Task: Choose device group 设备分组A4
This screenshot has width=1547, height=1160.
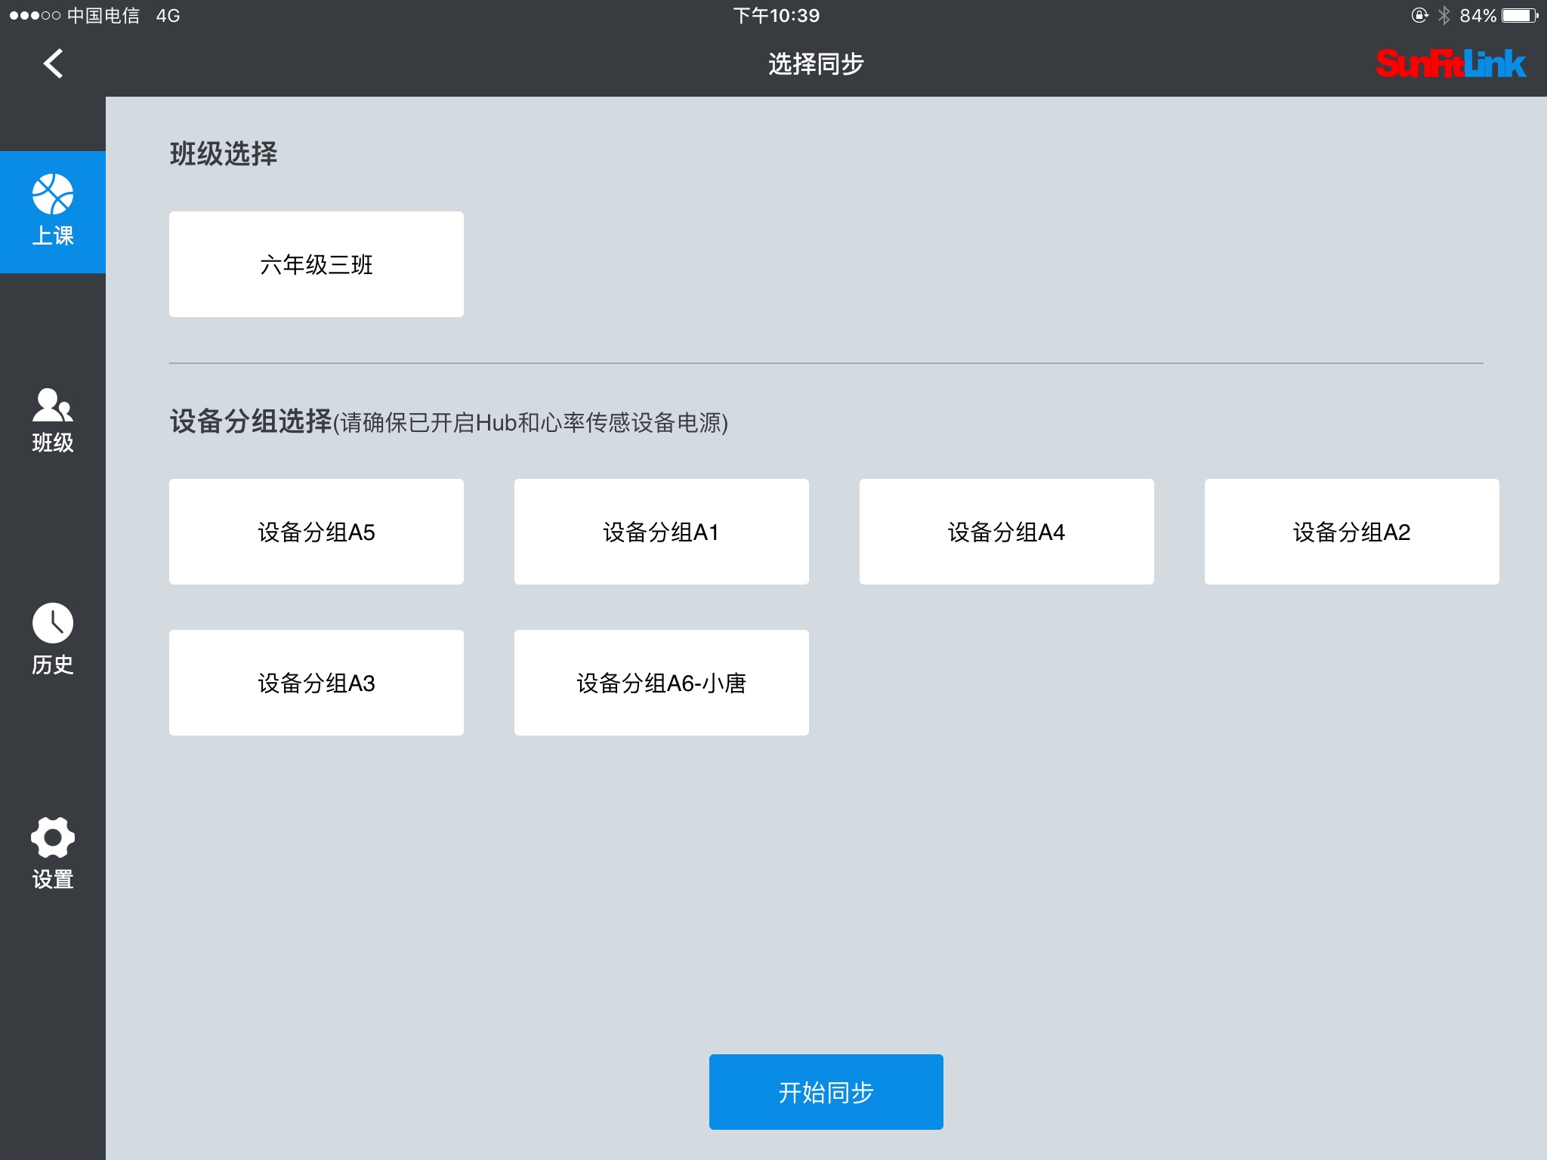Action: point(1007,532)
